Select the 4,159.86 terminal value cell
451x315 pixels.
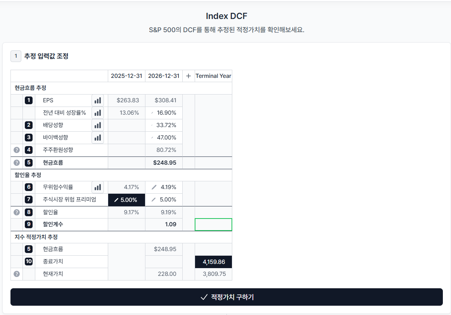coord(213,262)
